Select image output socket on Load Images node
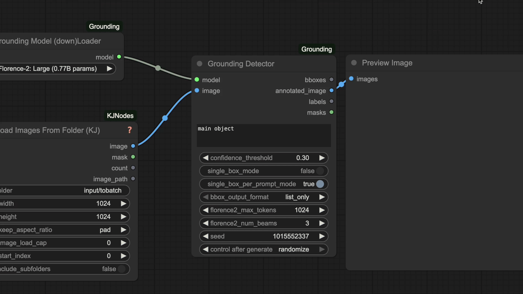Image resolution: width=523 pixels, height=294 pixels. 133,146
